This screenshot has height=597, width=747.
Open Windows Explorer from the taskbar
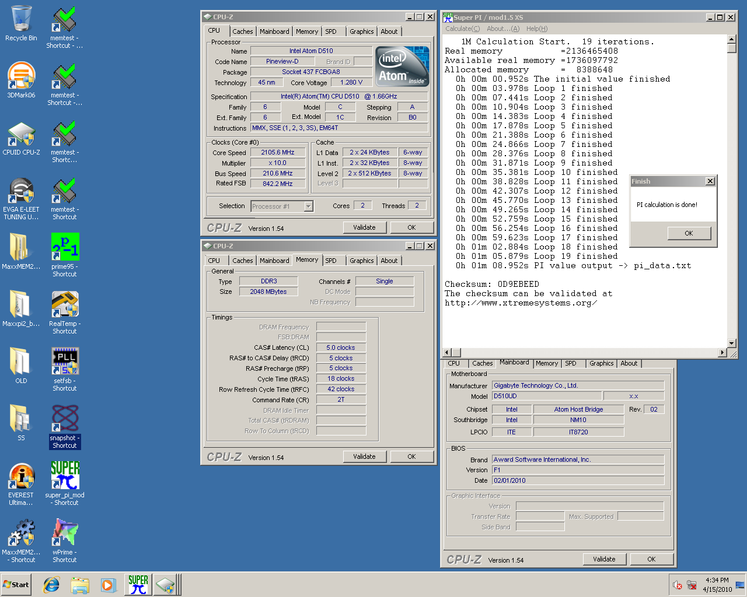[x=80, y=585]
